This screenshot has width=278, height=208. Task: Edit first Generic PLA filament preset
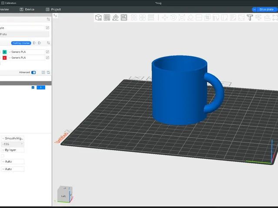click(x=47, y=52)
